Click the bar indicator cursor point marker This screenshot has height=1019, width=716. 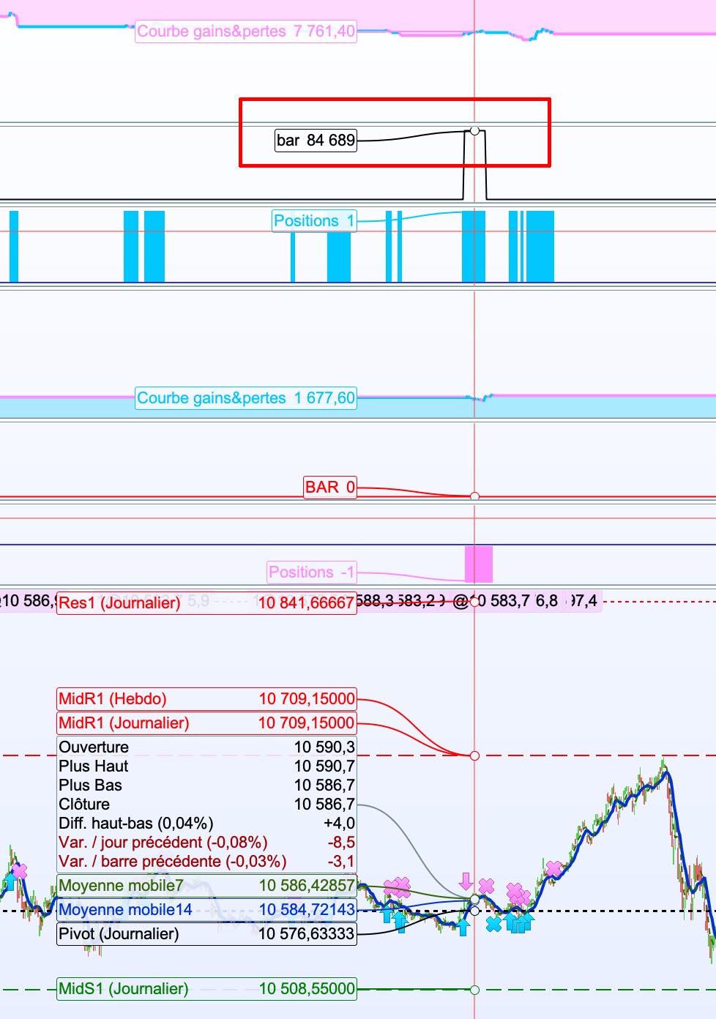pyautogui.click(x=474, y=130)
